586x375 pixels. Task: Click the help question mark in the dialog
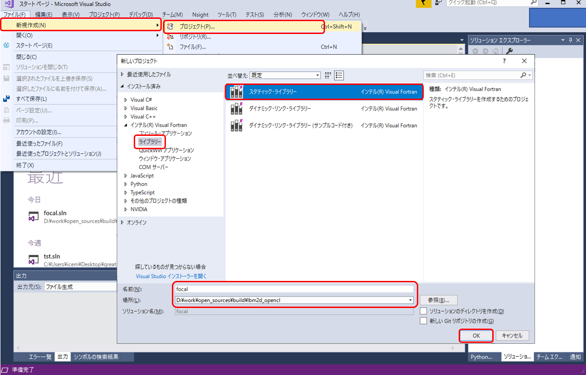[504, 61]
